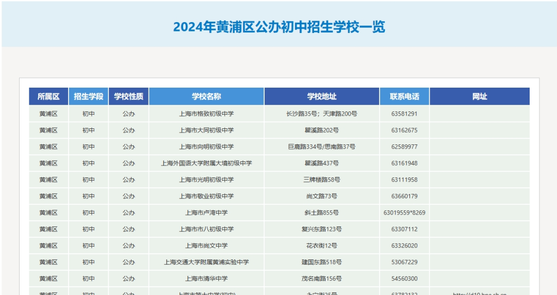This screenshot has height=295, width=557.
Task: Click phone number 63111958
Action: tap(404, 180)
